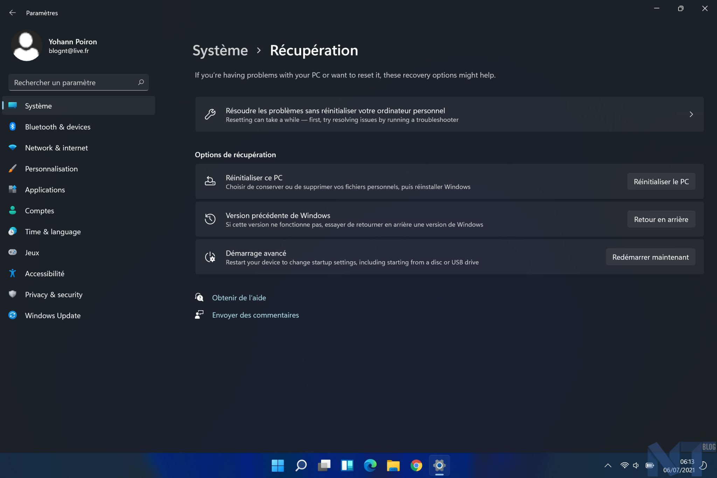Click Envoyer des commentaires link
Image resolution: width=717 pixels, height=478 pixels.
tap(255, 315)
